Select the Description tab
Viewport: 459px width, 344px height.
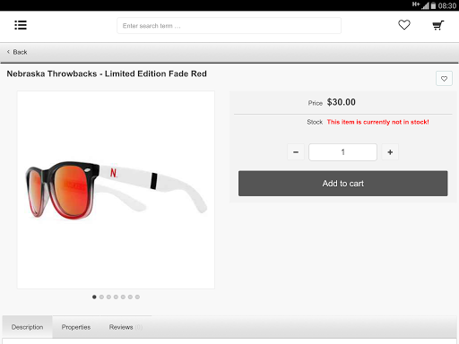[x=27, y=327]
